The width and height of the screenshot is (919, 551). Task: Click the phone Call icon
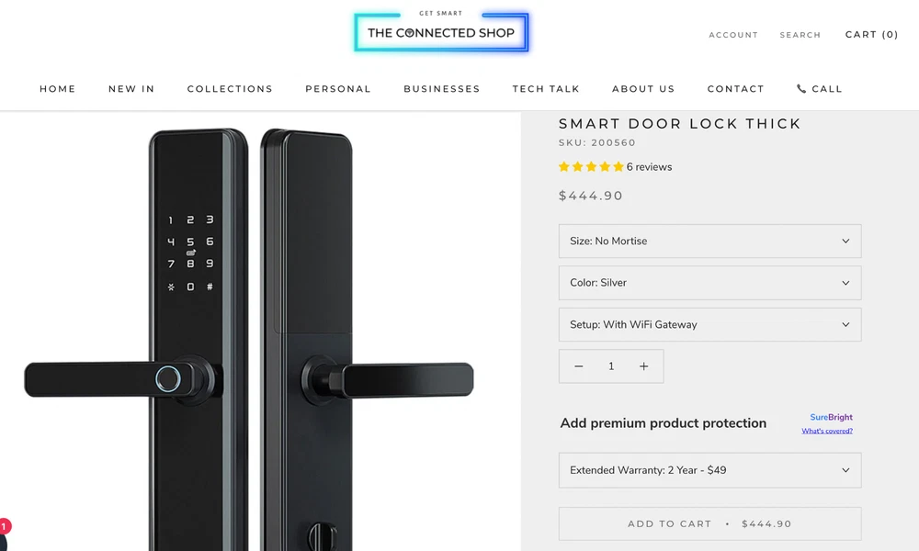(801, 89)
